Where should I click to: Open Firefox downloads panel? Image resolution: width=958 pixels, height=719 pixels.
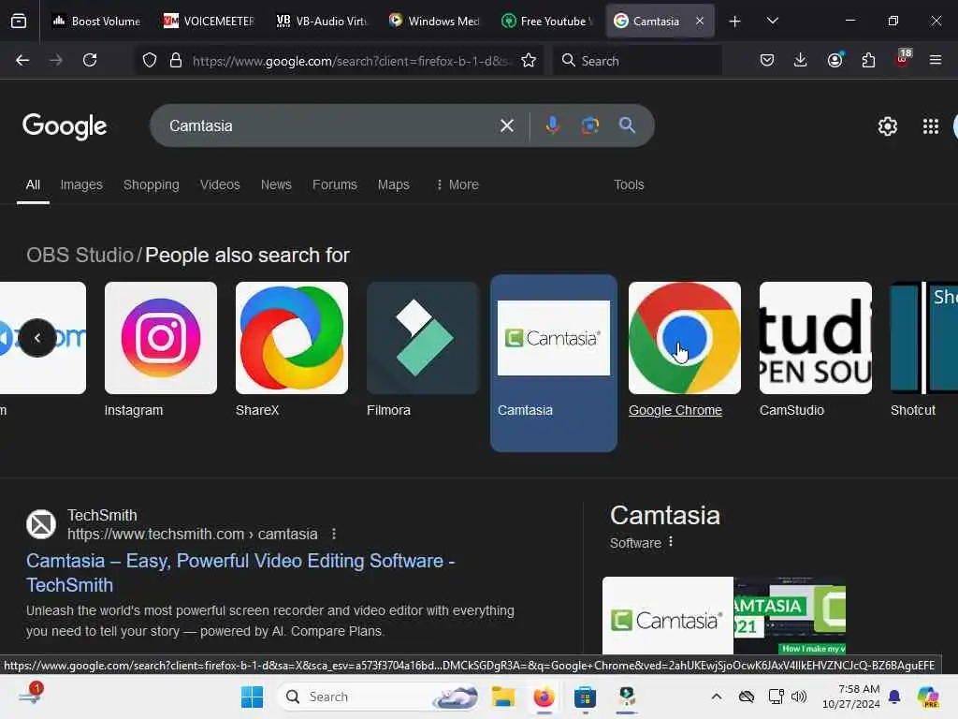click(x=801, y=60)
